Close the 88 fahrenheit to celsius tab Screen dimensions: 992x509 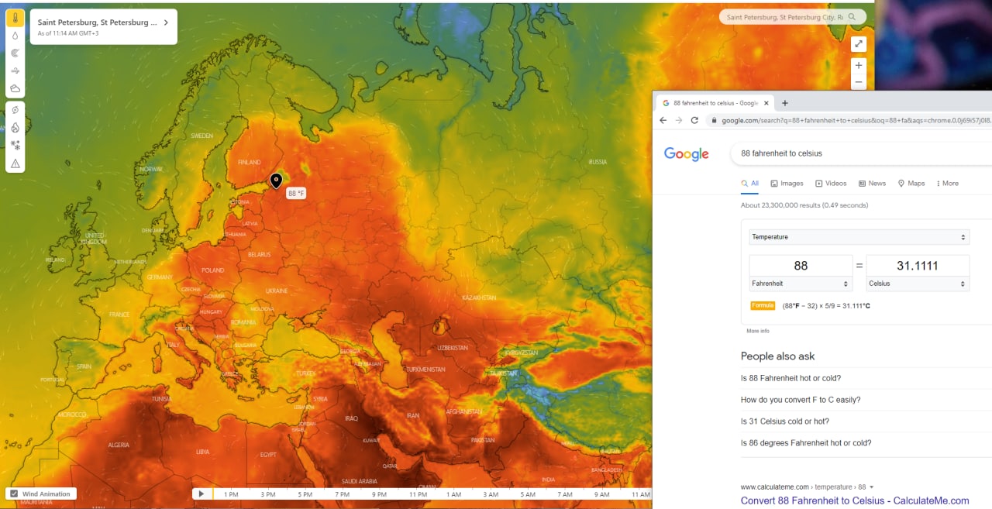766,102
